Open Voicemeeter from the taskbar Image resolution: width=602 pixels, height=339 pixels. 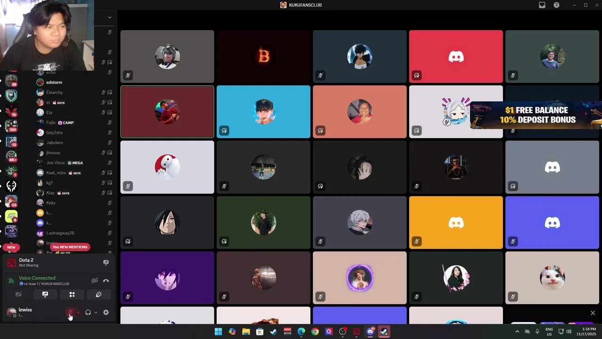[287, 331]
